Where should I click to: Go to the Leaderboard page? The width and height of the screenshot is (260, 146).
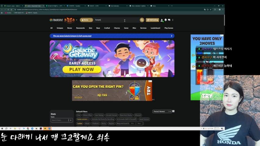(x=155, y=28)
